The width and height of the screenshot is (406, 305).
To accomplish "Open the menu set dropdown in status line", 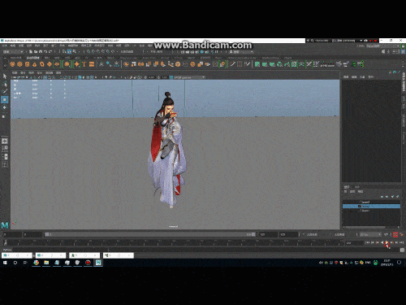I will click(x=13, y=51).
